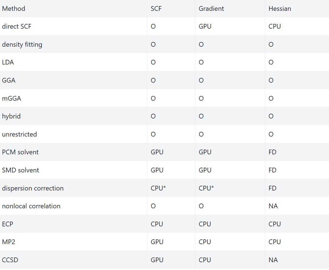
Task: Select the SMD solvent row label
Action: pyautogui.click(x=21, y=170)
